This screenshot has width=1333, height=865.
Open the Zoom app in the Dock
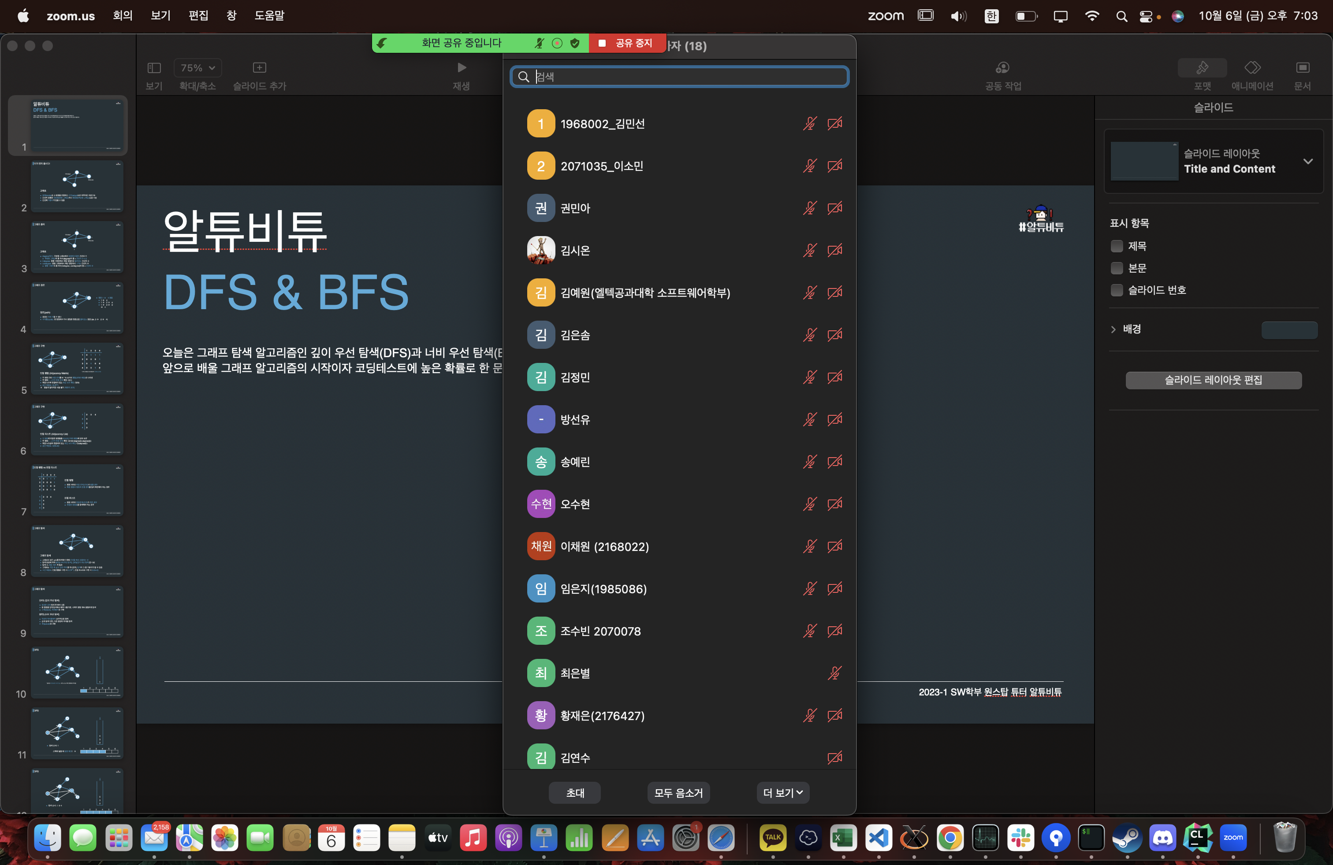tap(1233, 838)
